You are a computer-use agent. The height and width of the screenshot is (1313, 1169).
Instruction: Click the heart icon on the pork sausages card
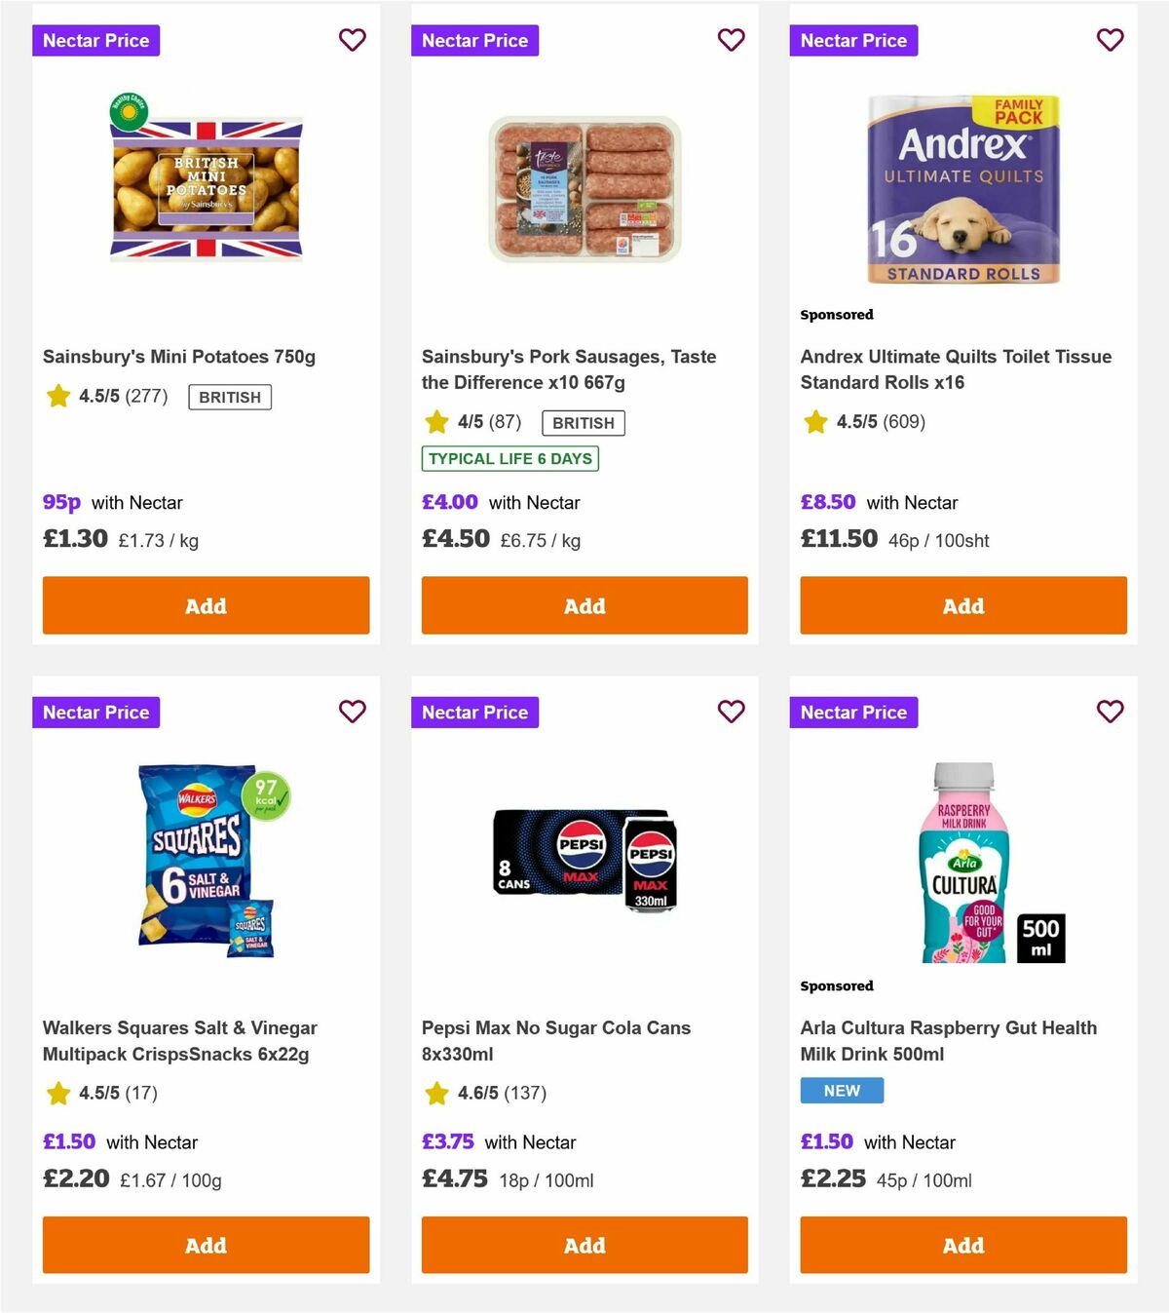coord(731,40)
